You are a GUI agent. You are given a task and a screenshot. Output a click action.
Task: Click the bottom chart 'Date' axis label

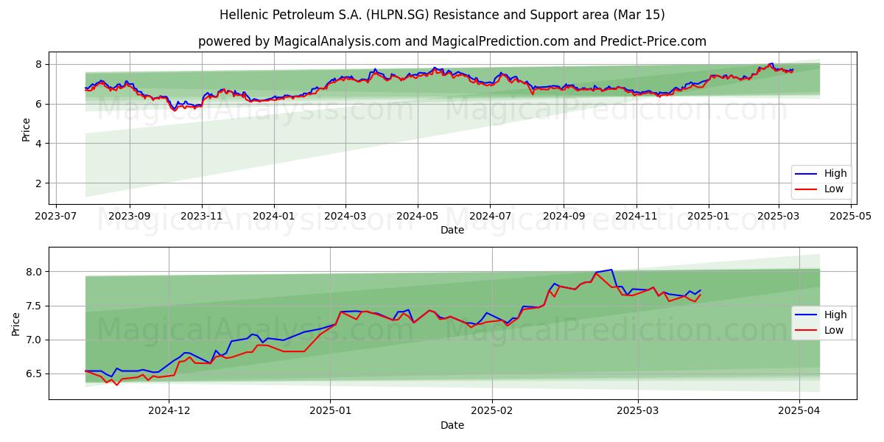coord(452,425)
